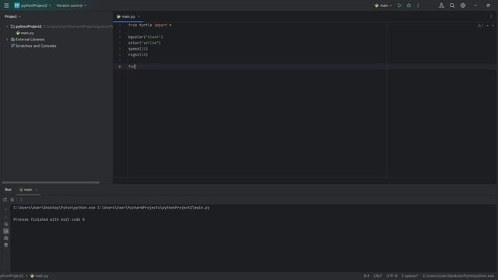Open the Code With Me user icon
498x280 pixels.
[x=441, y=5]
